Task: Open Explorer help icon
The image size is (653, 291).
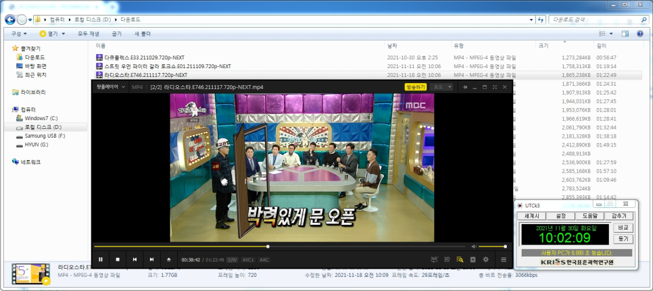Action: pyautogui.click(x=640, y=34)
